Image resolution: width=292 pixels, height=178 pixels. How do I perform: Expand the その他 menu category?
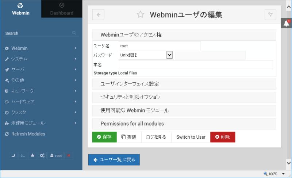(x=41, y=80)
